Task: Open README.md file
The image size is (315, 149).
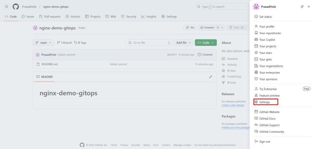Action: [x=50, y=64]
